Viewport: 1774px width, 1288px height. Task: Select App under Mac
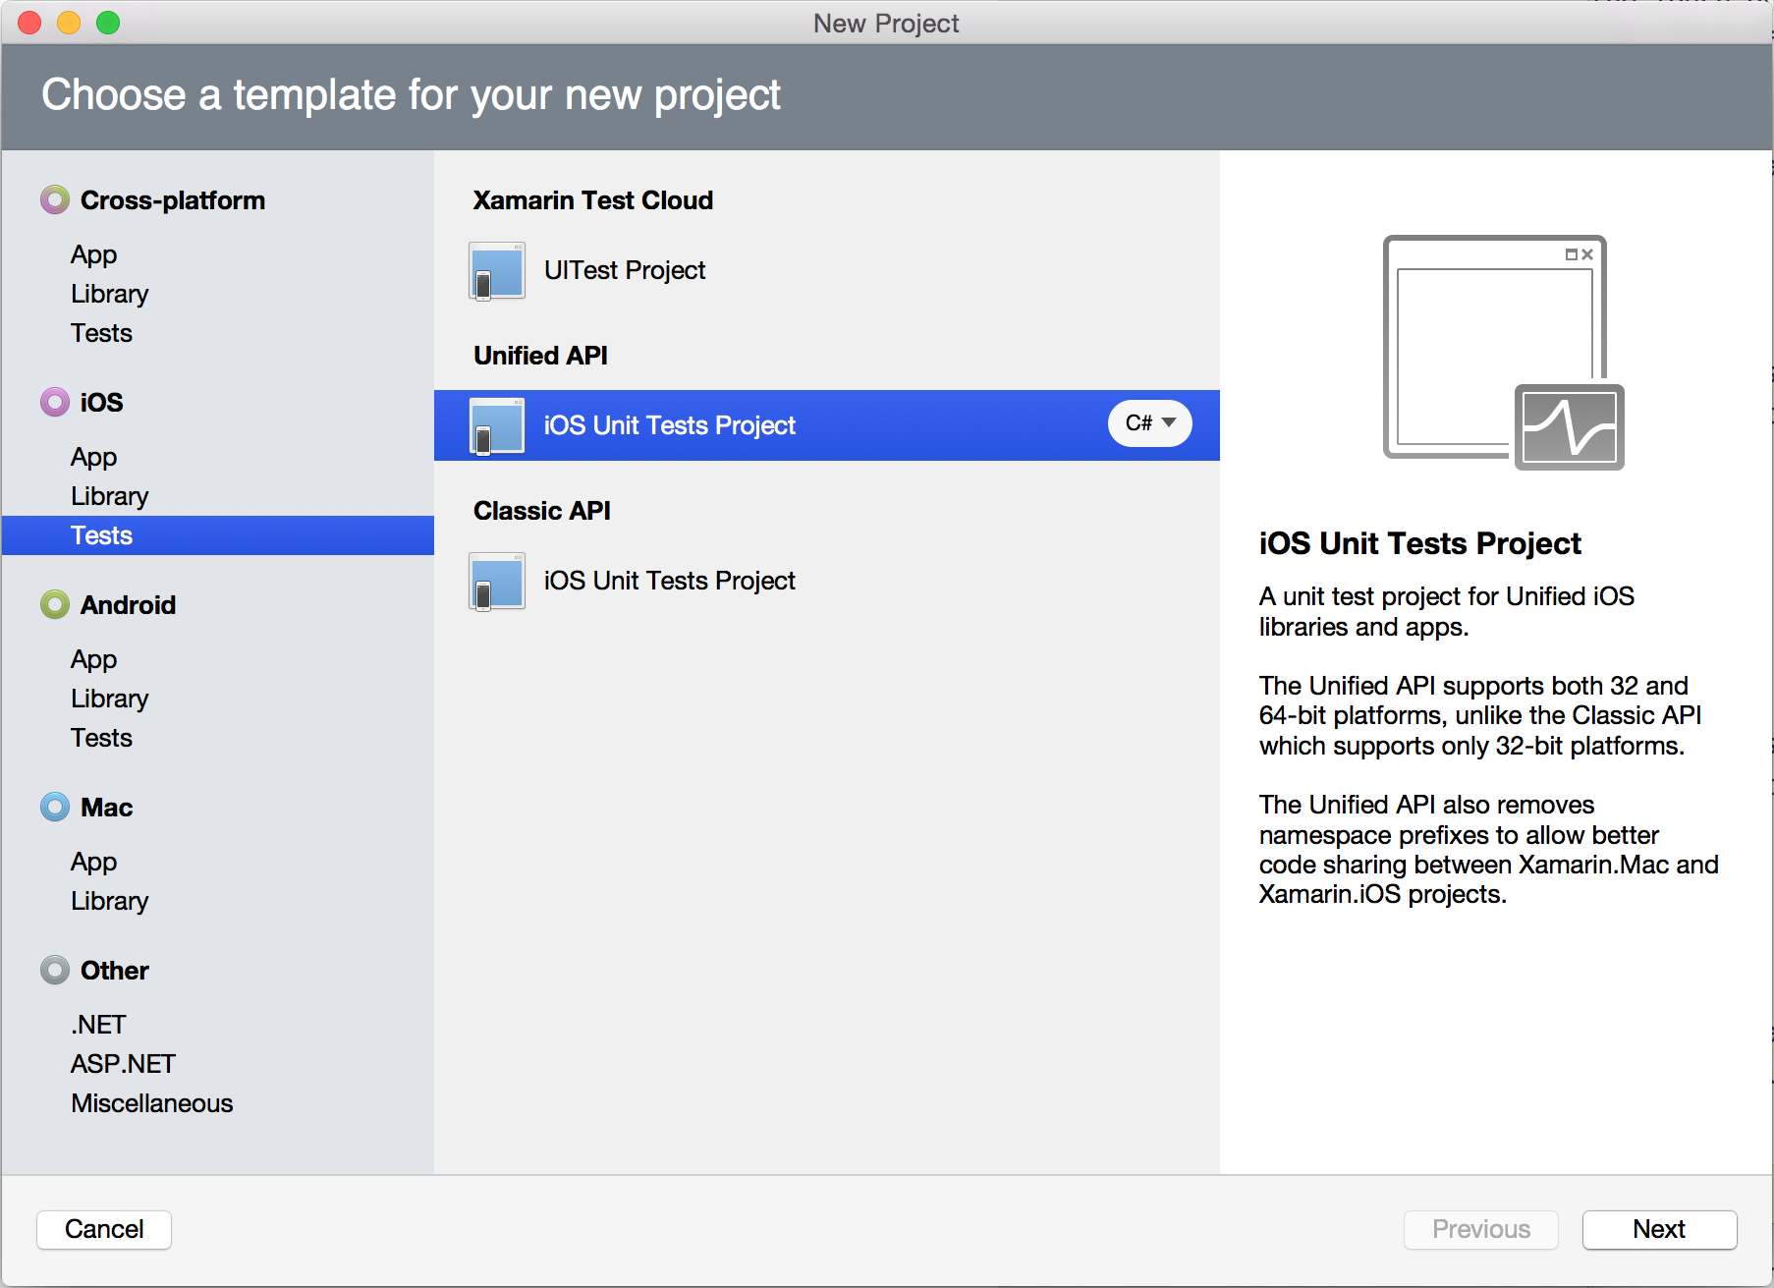click(x=93, y=862)
